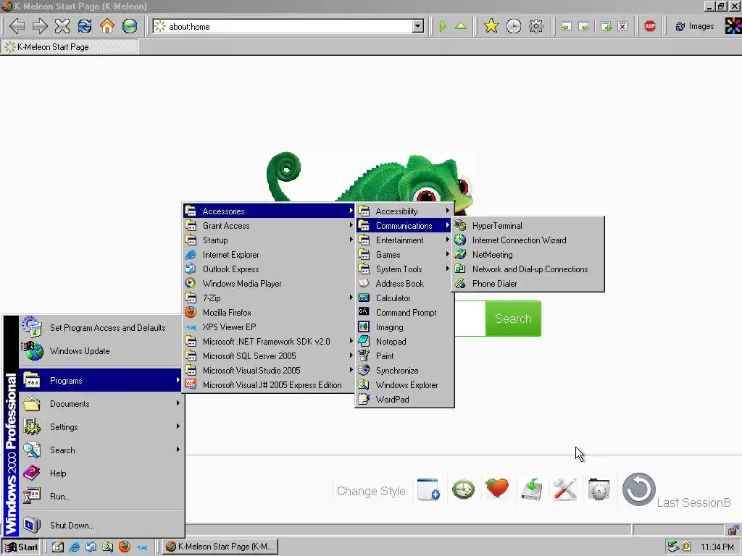The width and height of the screenshot is (742, 556).
Task: Click Run... in the Start menu
Action: 100,497
